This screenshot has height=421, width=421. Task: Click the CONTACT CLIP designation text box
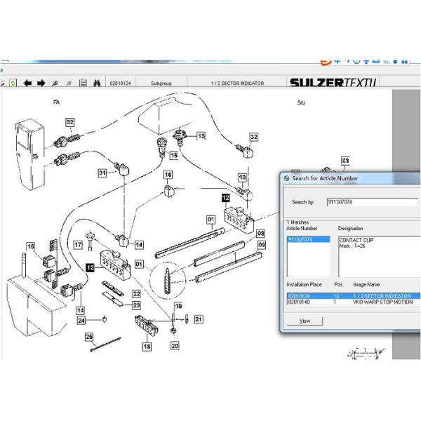pos(377,256)
